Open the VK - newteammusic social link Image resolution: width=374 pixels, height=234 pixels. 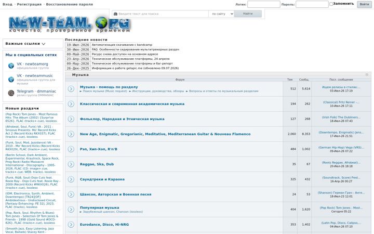[35, 76]
